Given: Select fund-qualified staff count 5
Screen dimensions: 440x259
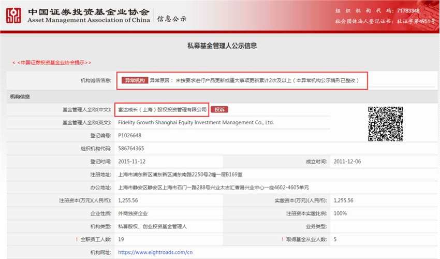Looking at the screenshot, I should click(x=335, y=239).
